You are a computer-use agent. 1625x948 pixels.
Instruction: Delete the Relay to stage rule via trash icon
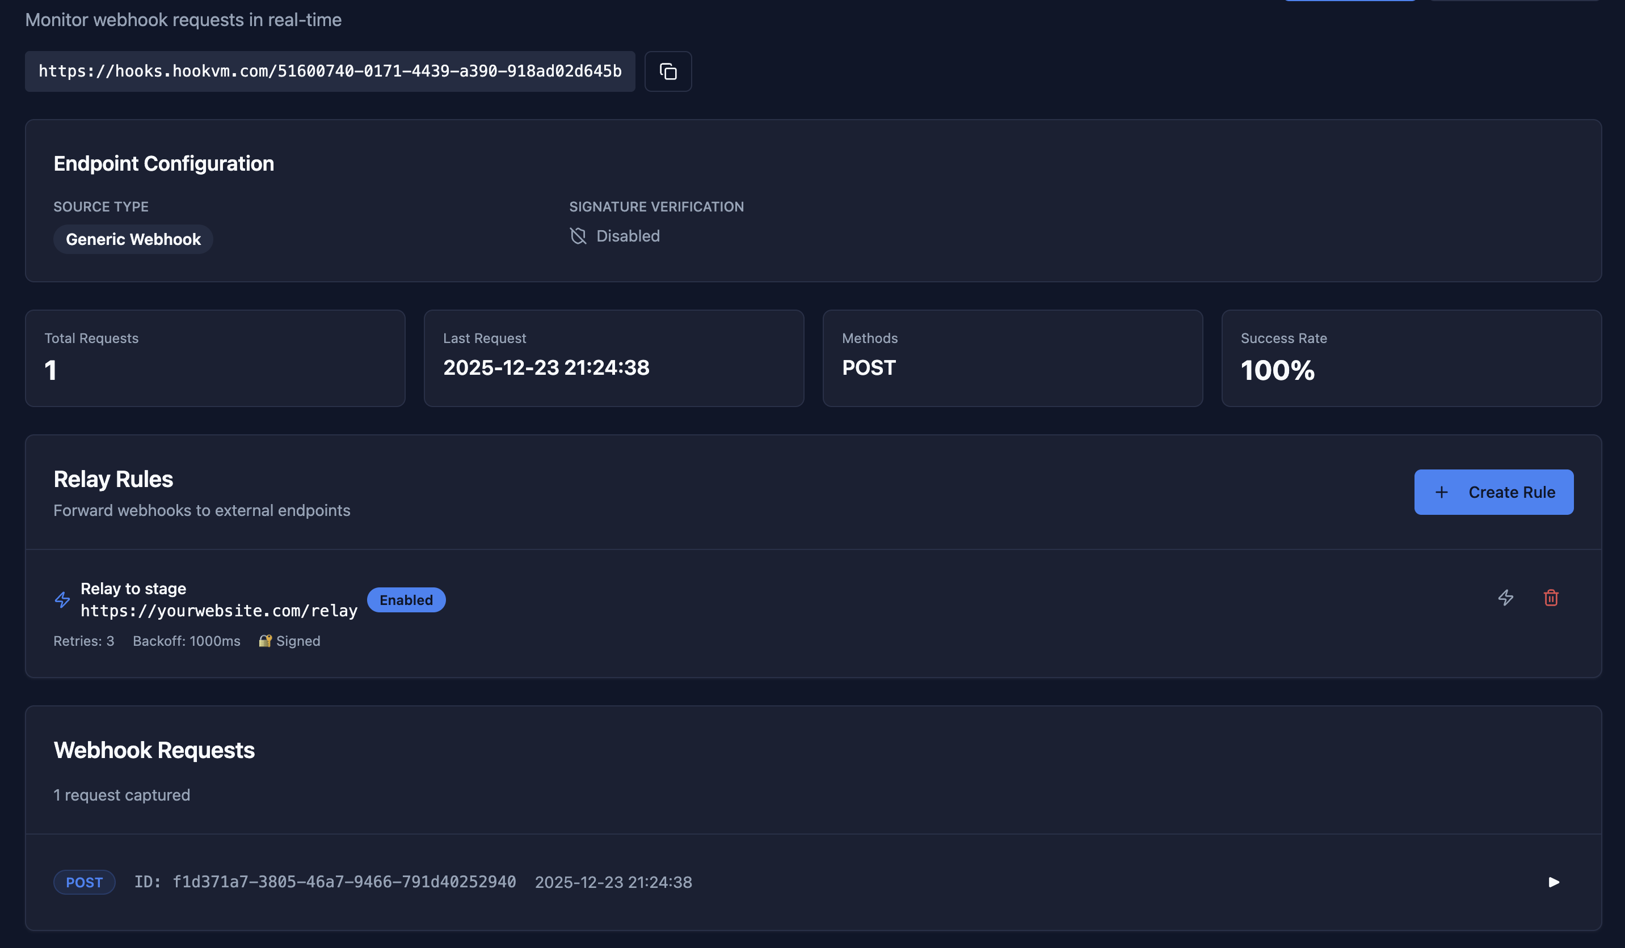click(x=1551, y=599)
